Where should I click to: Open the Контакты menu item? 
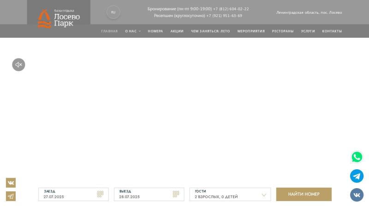332,31
